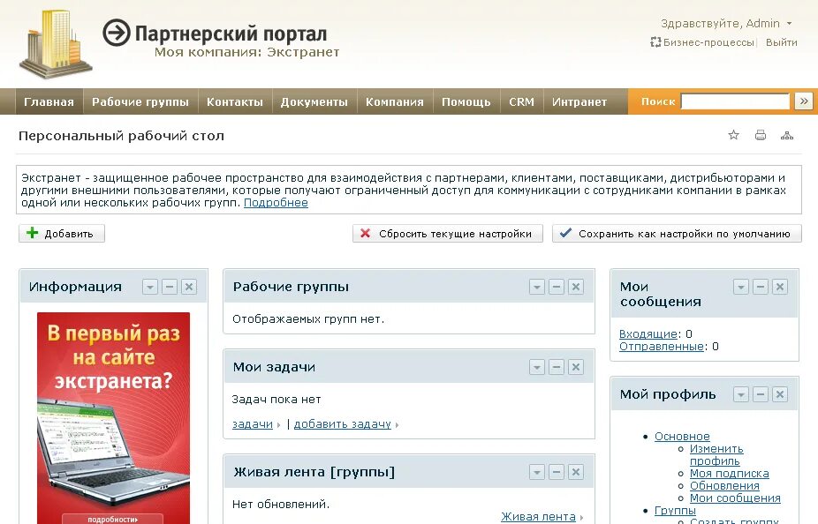818x524 pixels.
Task: Open Мои сообщения widget settings dropdown
Action: (741, 287)
